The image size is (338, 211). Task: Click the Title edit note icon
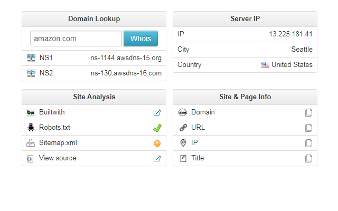pos(183,158)
